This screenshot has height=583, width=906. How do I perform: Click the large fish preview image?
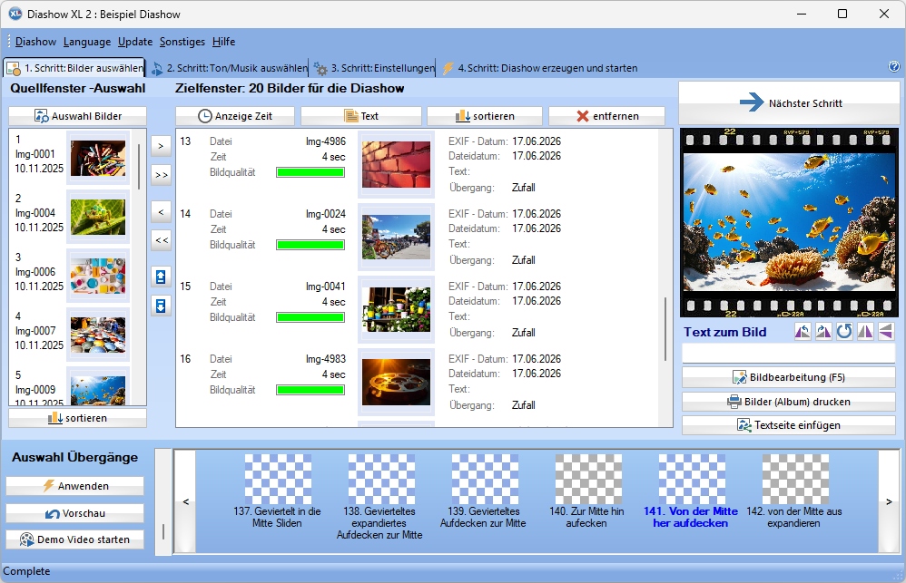pos(789,222)
